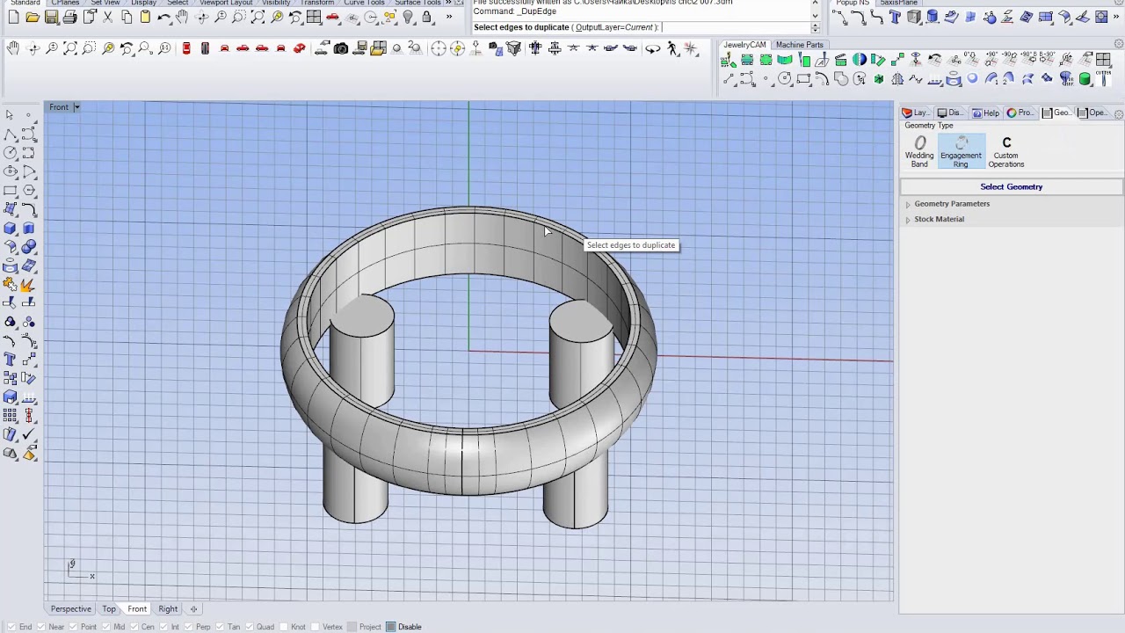
Task: Open the JewelryCAM toolbar gear options
Action: click(1119, 45)
